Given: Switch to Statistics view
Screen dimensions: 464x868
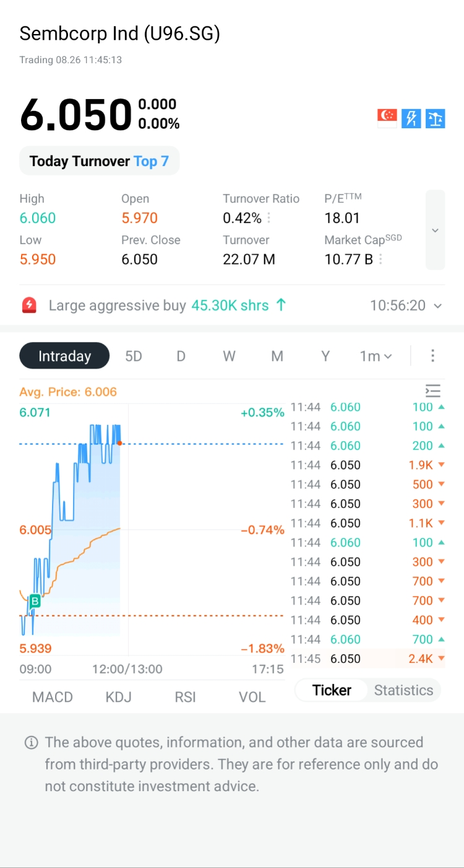Looking at the screenshot, I should [x=403, y=690].
